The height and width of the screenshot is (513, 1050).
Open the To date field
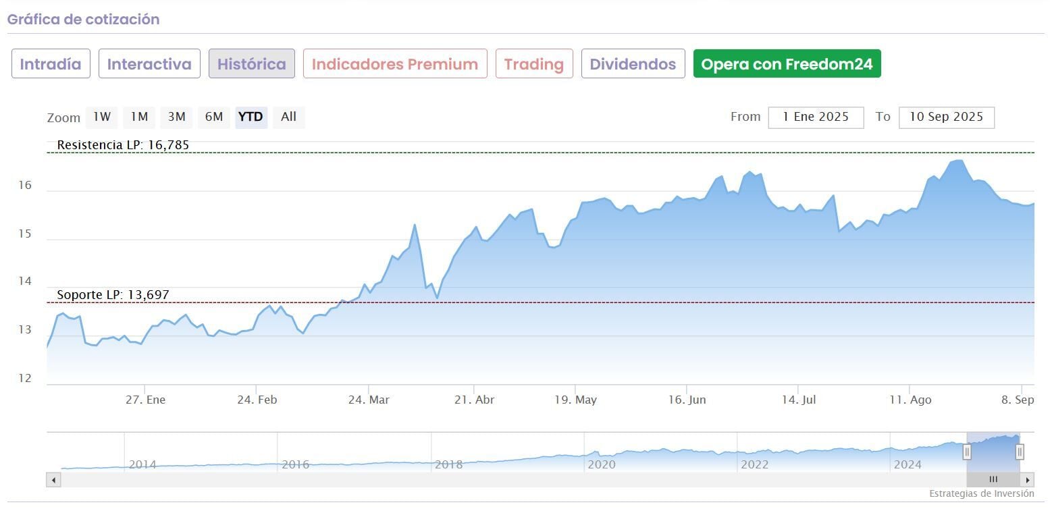[946, 117]
